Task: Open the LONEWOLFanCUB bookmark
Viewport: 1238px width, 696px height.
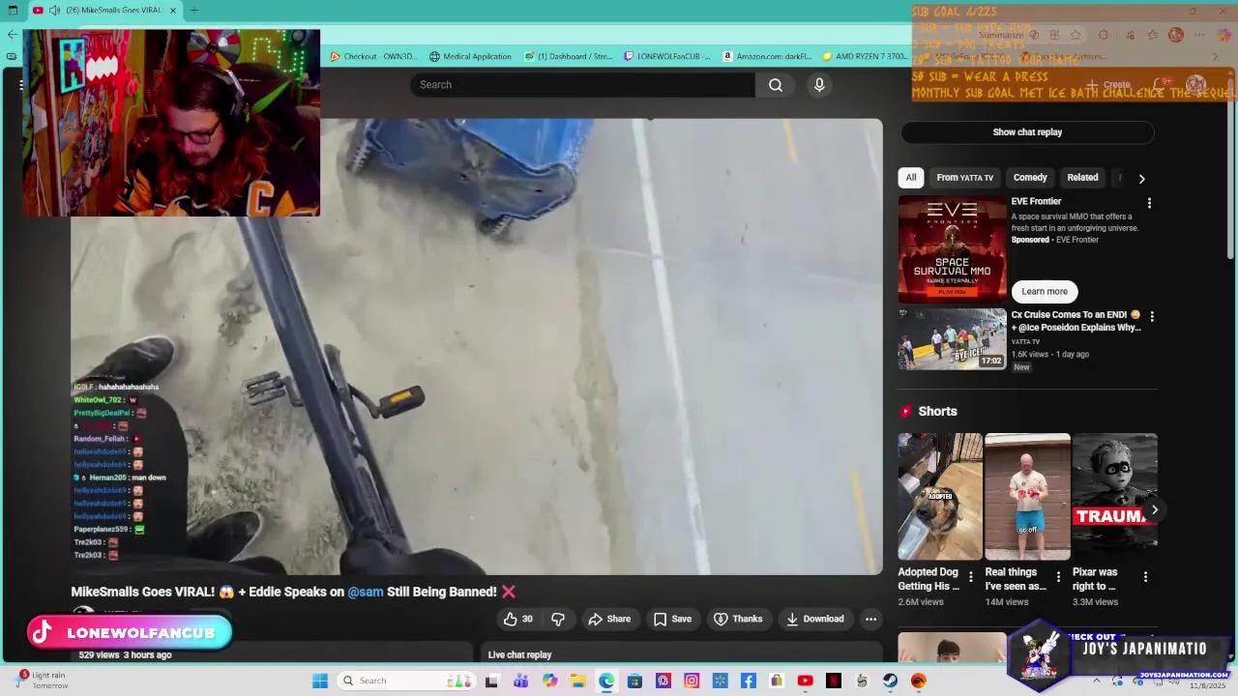Action: tap(667, 56)
